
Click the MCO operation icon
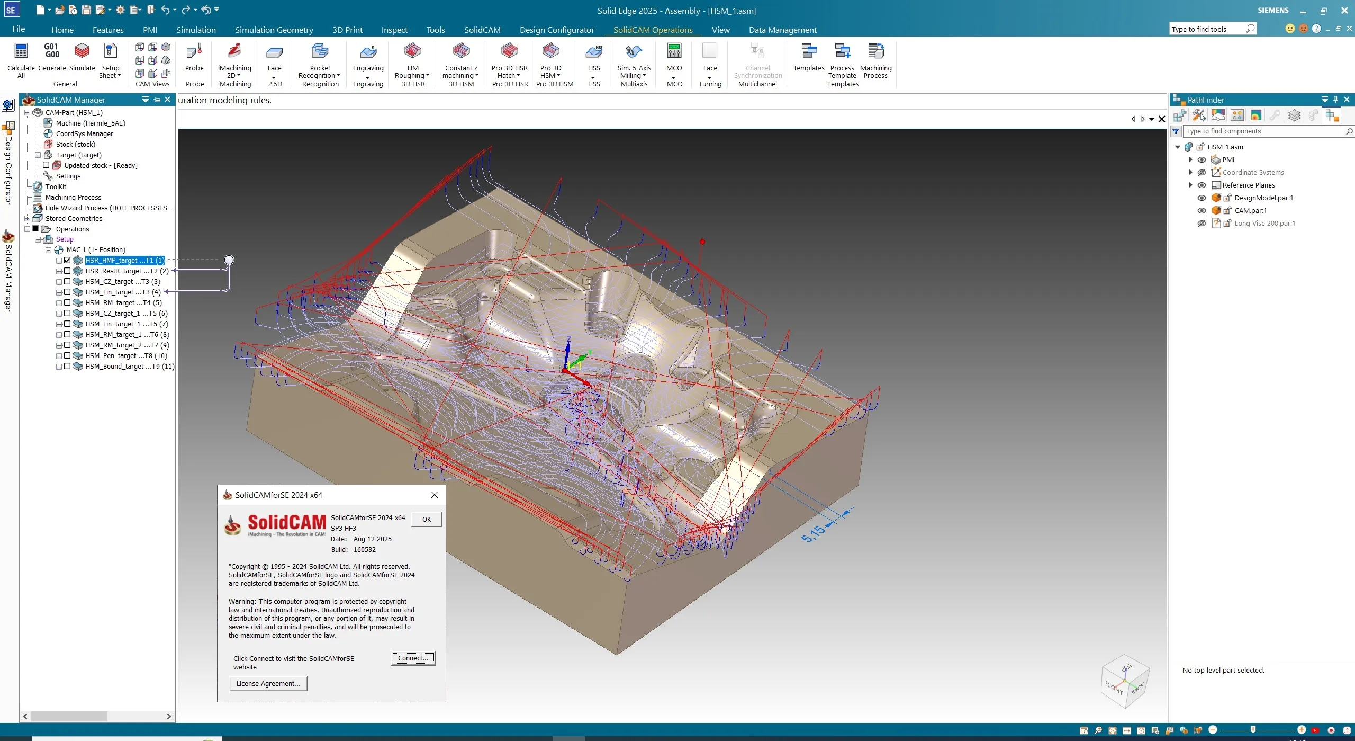[x=674, y=51]
